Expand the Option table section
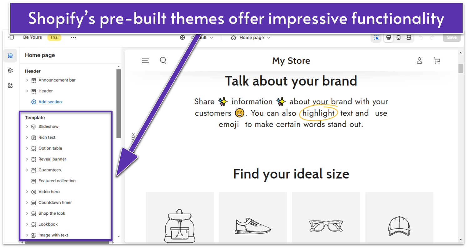 pos(27,148)
